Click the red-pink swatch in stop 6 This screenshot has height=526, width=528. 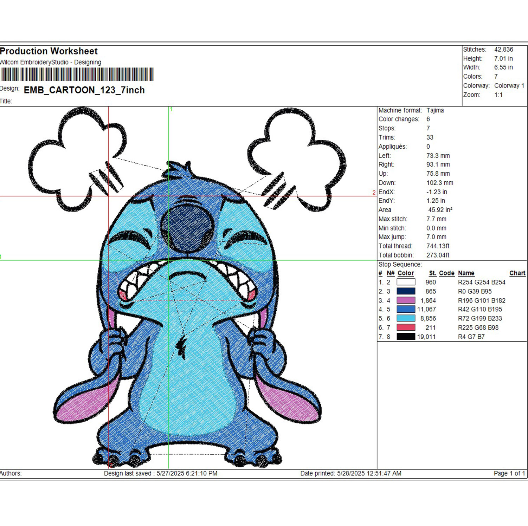click(x=406, y=327)
